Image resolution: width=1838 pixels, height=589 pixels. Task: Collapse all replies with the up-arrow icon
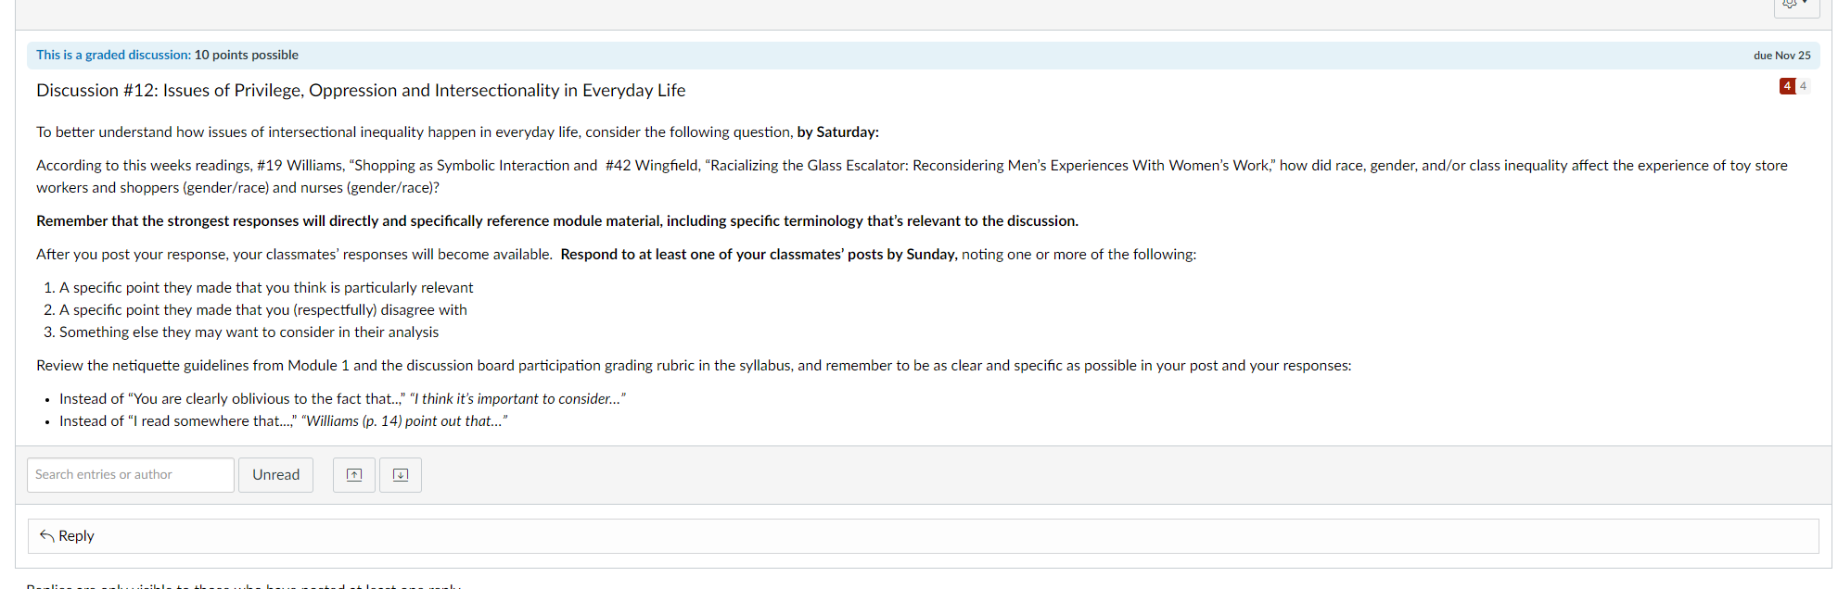click(x=354, y=475)
